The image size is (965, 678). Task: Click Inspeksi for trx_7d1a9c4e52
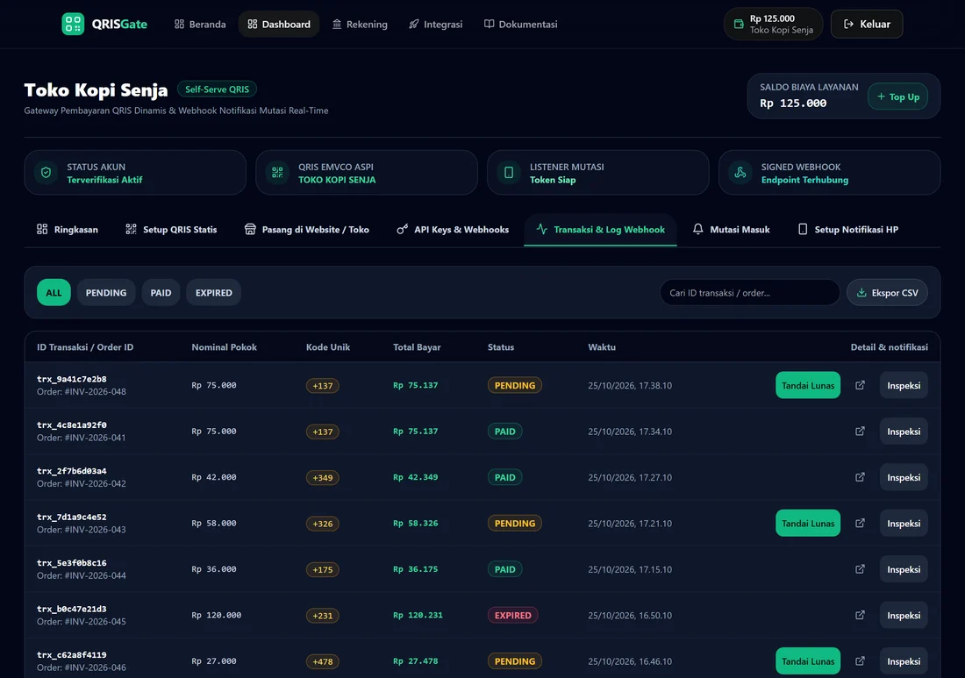click(x=904, y=523)
